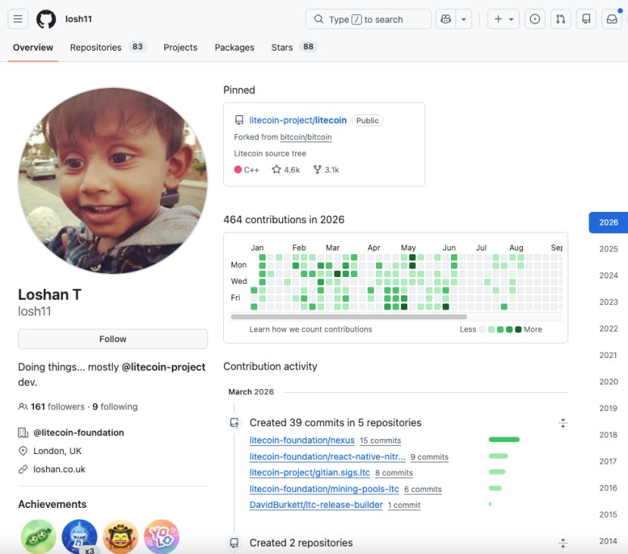This screenshot has height=554, width=628.
Task: View the 161 followers list
Action: click(x=58, y=406)
